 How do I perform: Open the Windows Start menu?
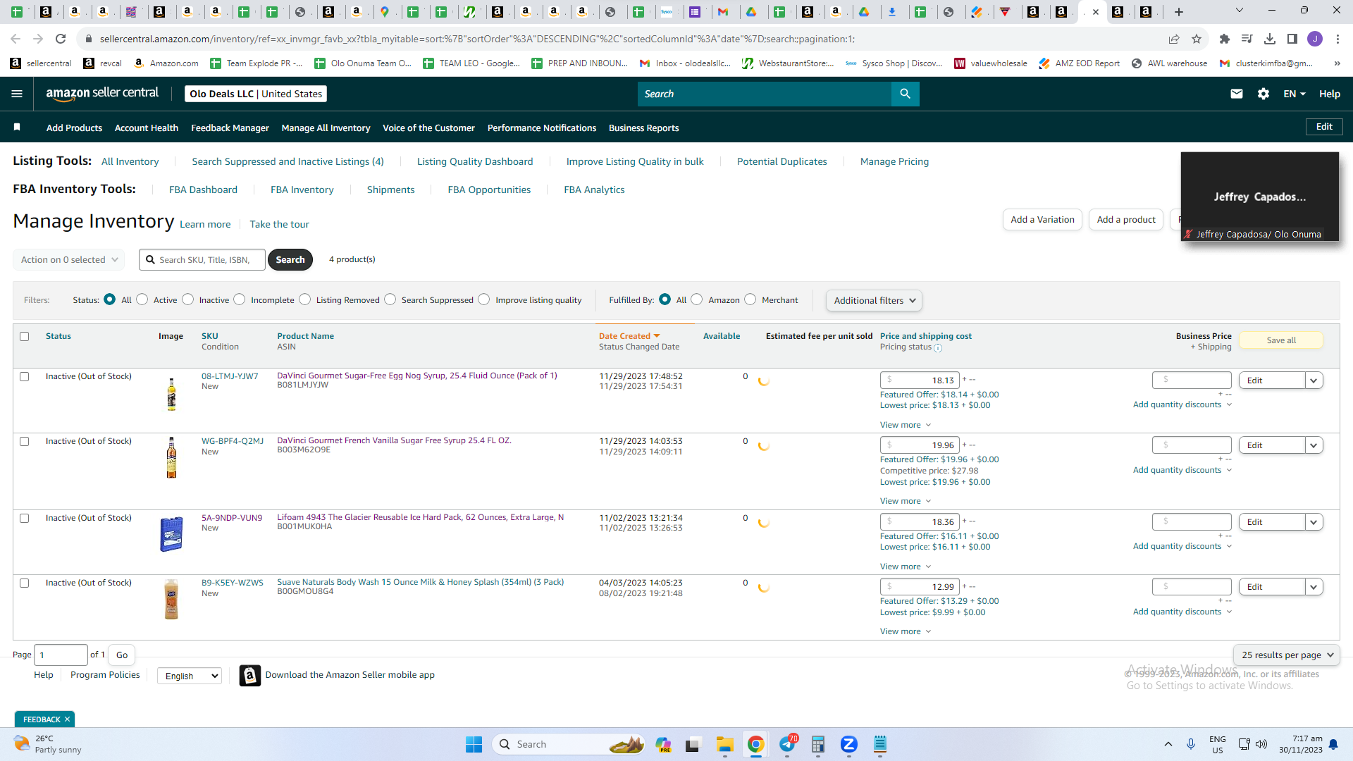tap(474, 744)
